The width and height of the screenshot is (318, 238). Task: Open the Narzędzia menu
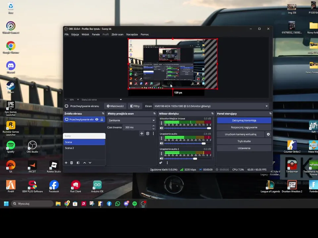132,34
